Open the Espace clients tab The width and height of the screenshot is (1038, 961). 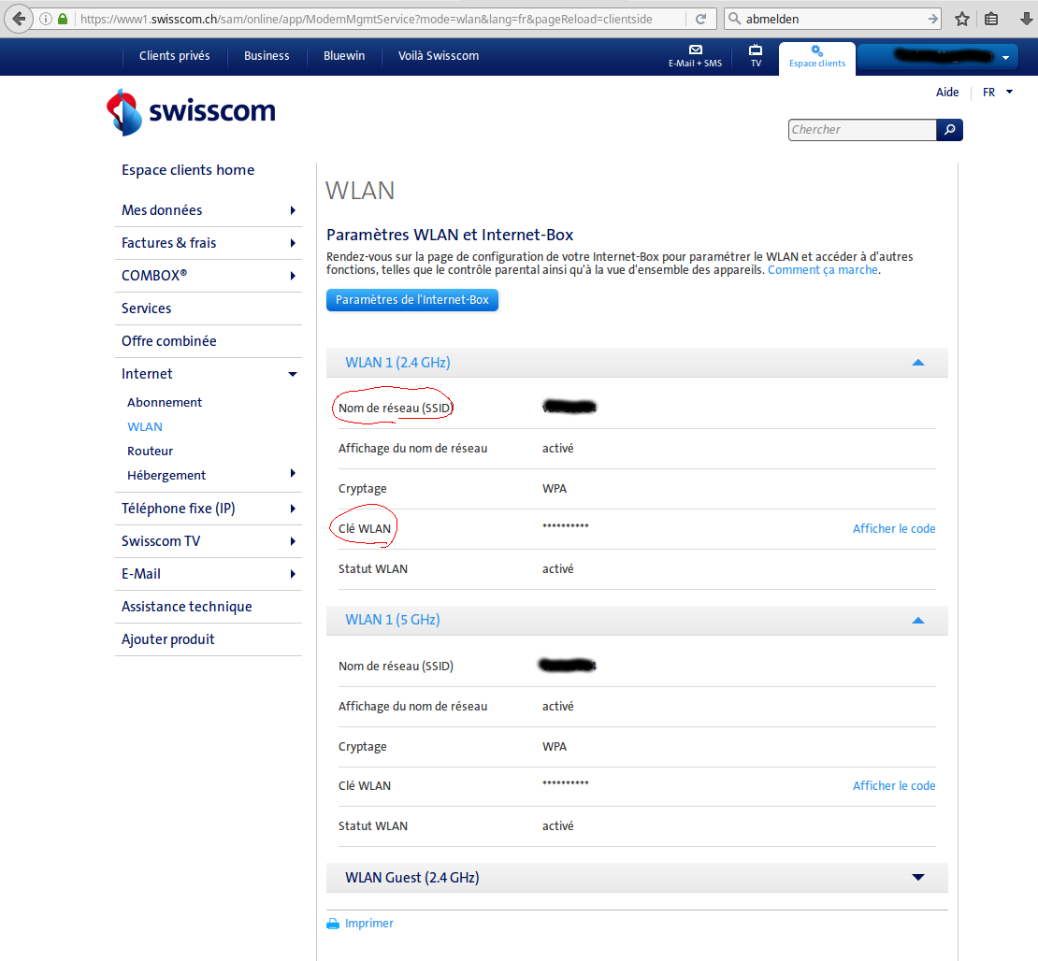817,58
